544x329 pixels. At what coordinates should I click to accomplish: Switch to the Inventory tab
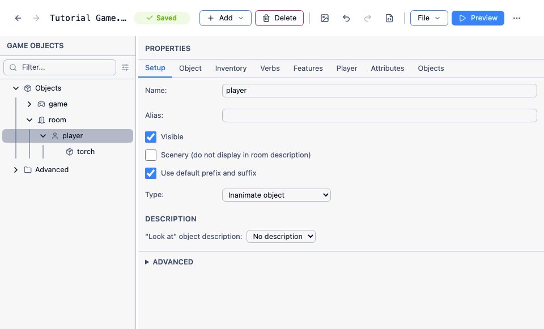tap(231, 69)
